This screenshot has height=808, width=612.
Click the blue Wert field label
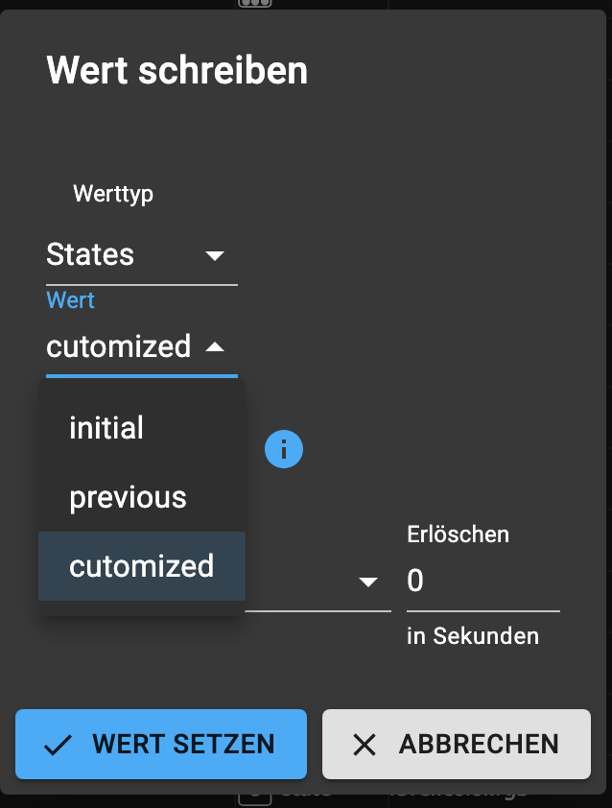click(71, 300)
